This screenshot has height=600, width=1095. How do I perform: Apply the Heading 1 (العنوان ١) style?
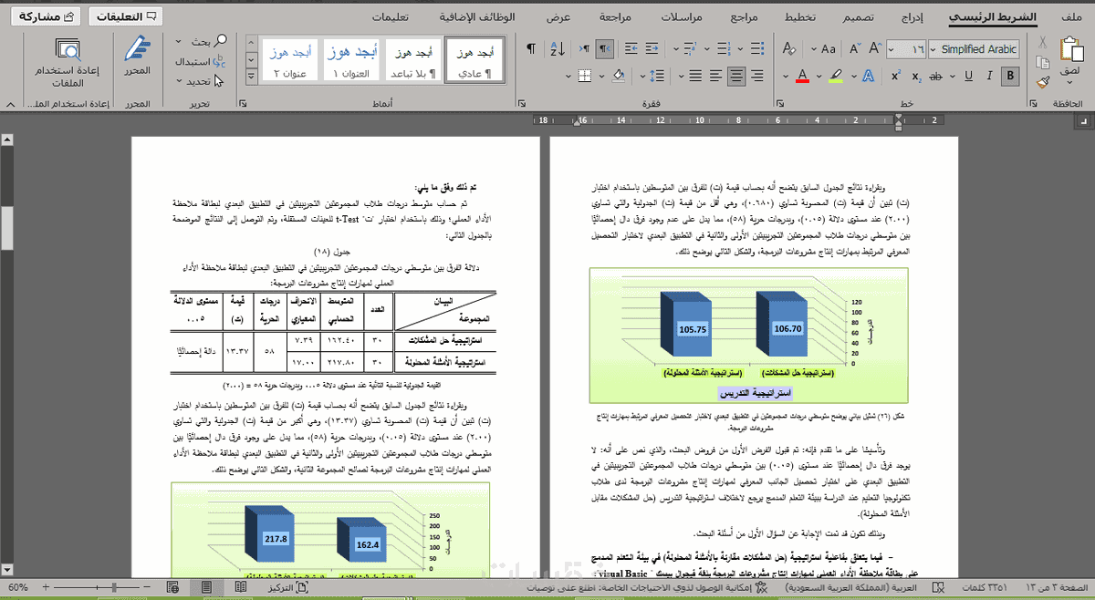pos(352,61)
